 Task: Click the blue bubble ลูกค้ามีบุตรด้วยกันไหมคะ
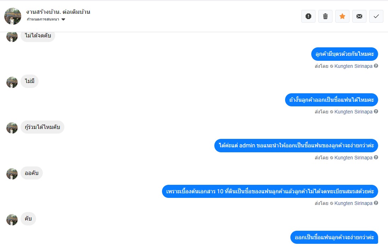click(344, 54)
